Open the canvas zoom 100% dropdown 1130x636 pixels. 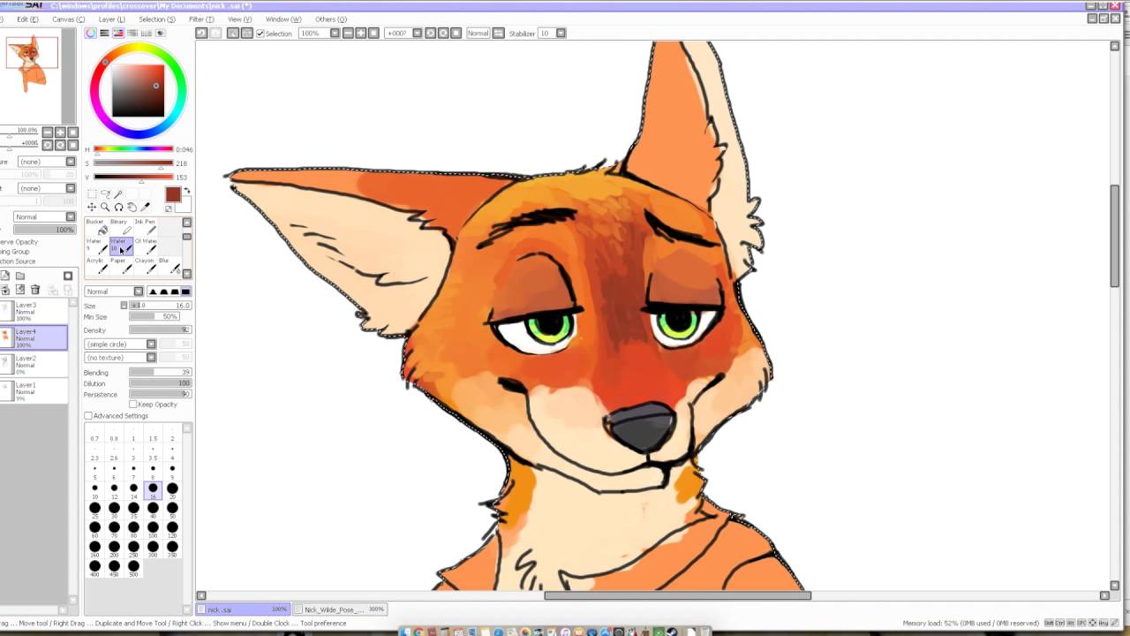[x=335, y=33]
